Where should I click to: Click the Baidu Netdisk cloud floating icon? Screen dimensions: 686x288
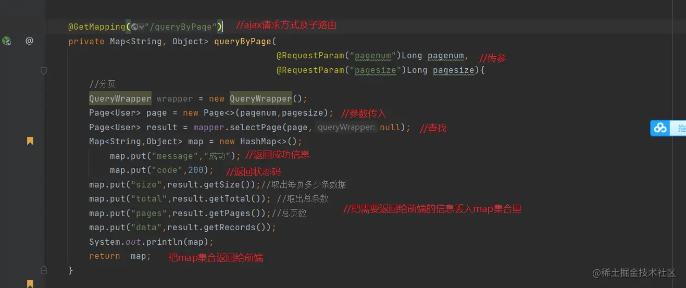(660, 128)
